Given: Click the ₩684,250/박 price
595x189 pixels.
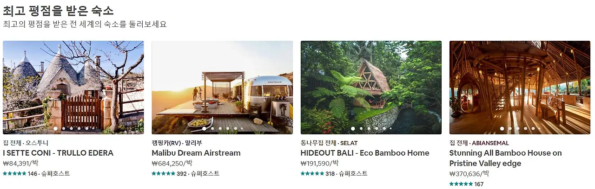Looking at the screenshot, I should click(x=172, y=164).
